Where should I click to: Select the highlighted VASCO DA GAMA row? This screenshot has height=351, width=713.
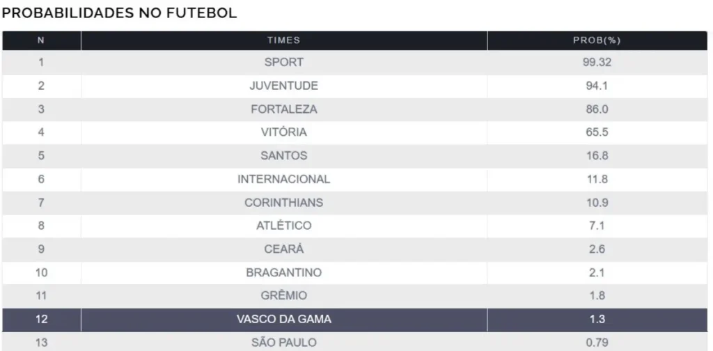[x=283, y=320]
